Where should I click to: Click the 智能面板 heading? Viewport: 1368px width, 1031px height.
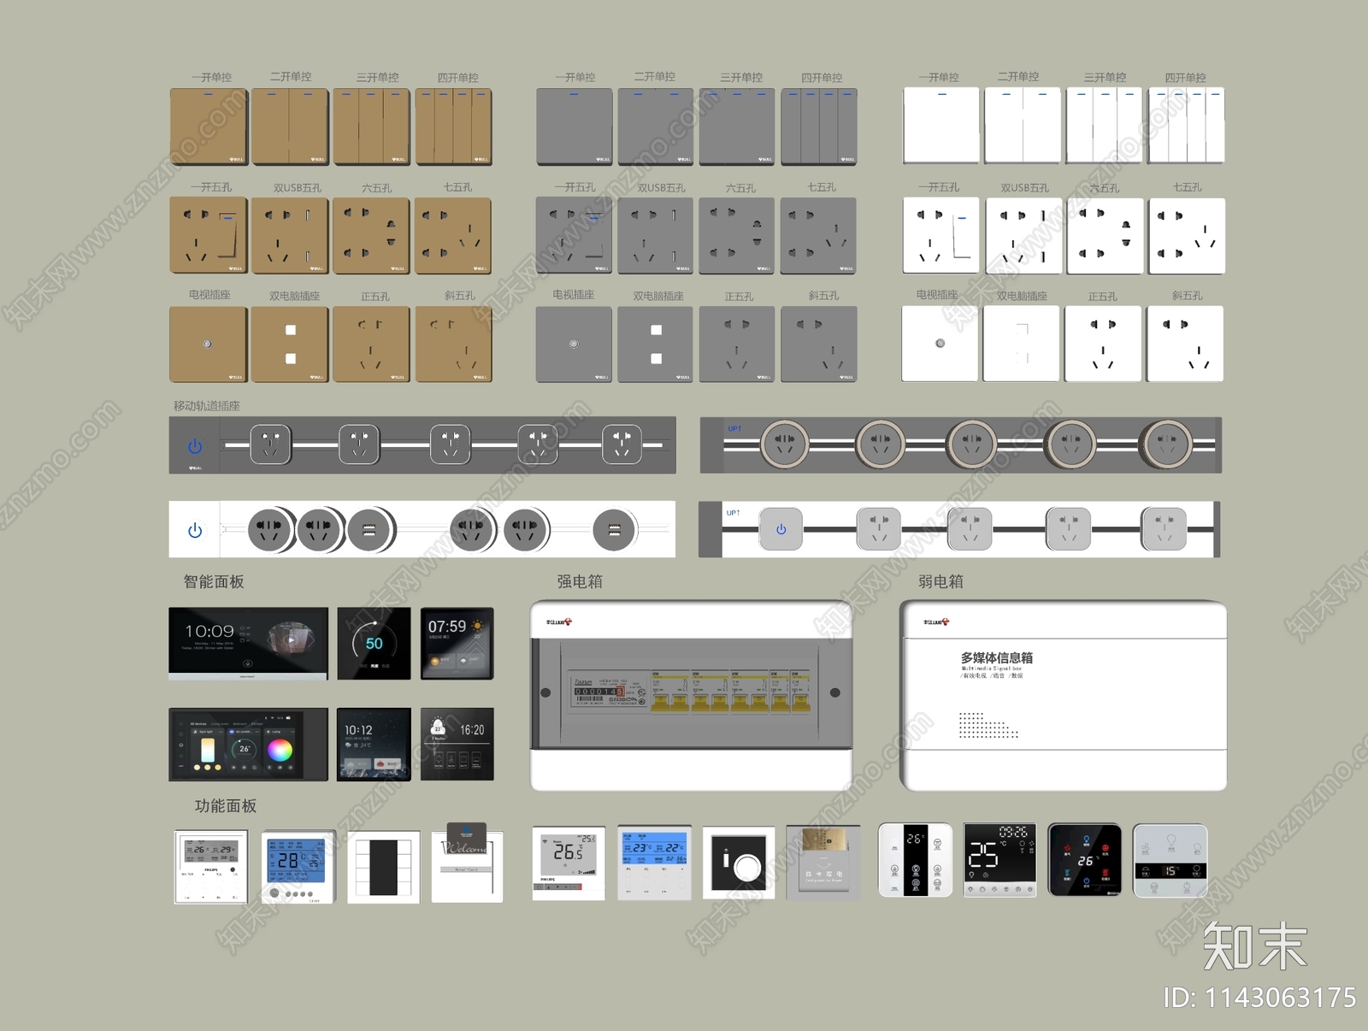click(214, 581)
